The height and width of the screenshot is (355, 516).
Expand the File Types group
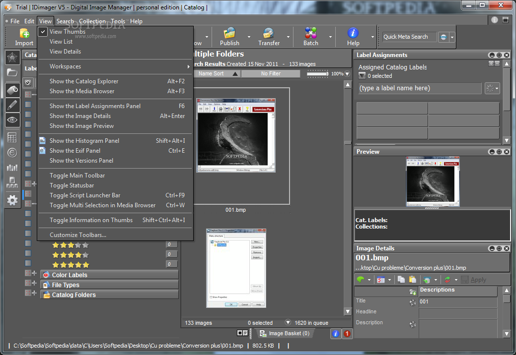tap(34, 283)
